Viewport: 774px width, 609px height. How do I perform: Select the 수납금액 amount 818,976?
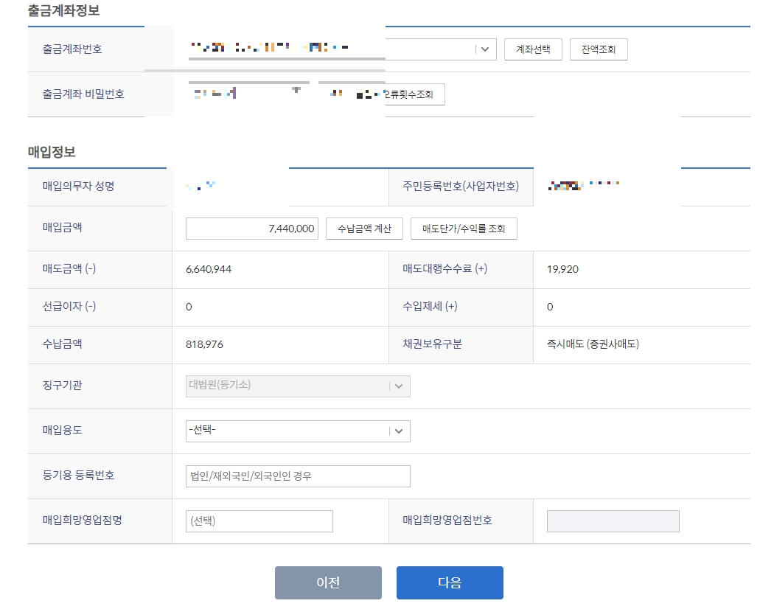pyautogui.click(x=205, y=344)
